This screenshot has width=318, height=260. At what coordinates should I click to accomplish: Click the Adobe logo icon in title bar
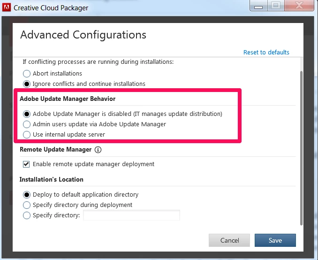(x=7, y=8)
